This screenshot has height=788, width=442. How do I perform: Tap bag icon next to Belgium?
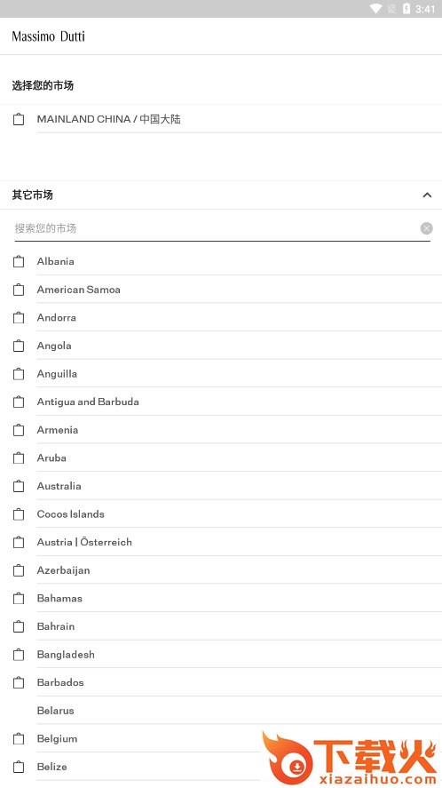19,739
